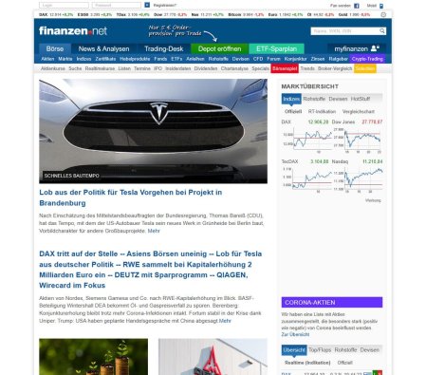Click the Password field
Viewport: 426px width, 375px height.
click(x=117, y=5)
